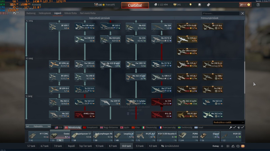Select the IL-28 bomber card
This screenshot has height=151, width=270.
162,115
